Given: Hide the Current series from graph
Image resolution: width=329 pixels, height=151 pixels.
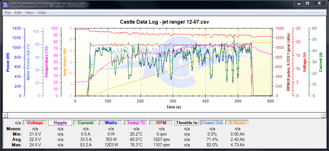Looking at the screenshot, I should pos(85,123).
